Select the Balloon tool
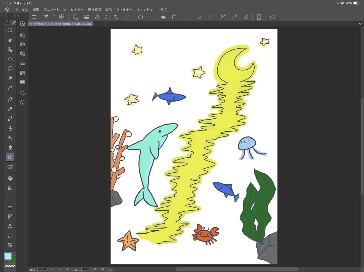Image resolution: width=364 pixels, height=272 pixels. 10,236
